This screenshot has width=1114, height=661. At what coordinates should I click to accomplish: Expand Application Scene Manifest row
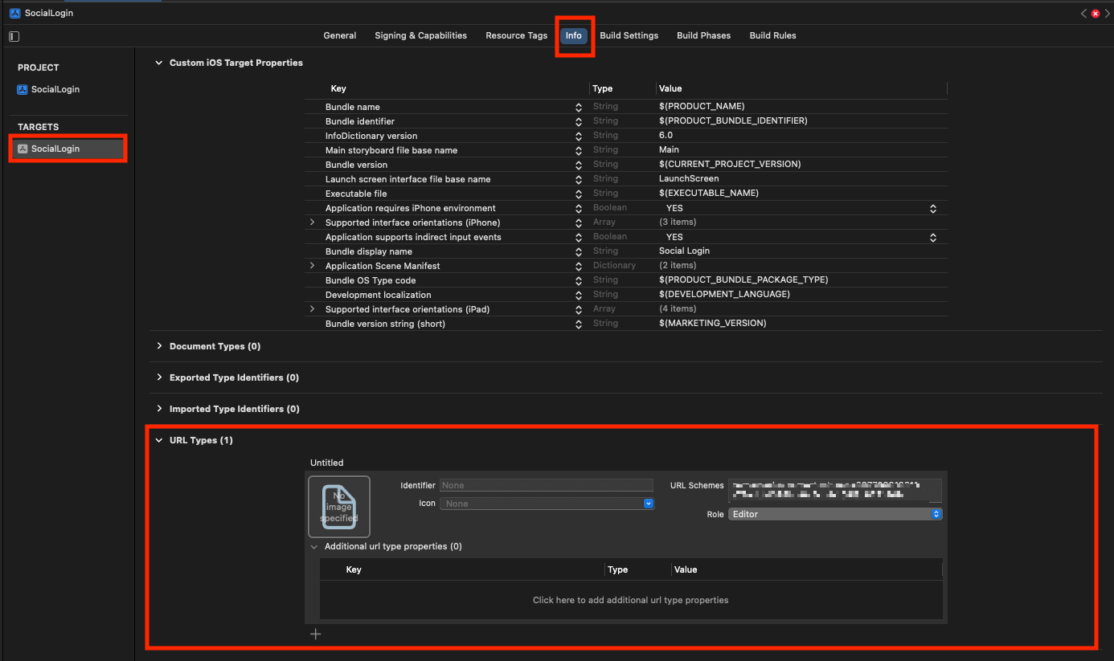pyautogui.click(x=312, y=266)
